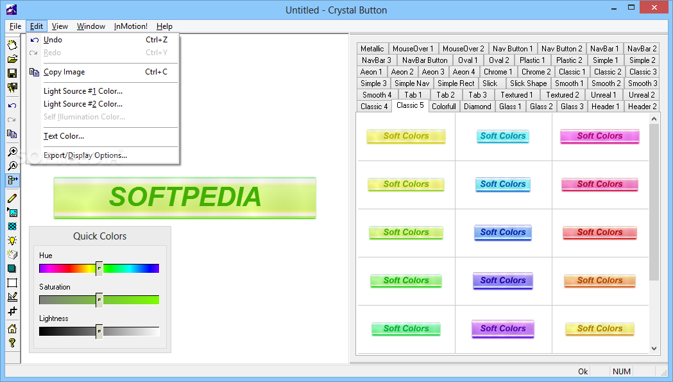This screenshot has height=382, width=673.
Task: Switch to the Header 2 tab
Action: click(642, 107)
